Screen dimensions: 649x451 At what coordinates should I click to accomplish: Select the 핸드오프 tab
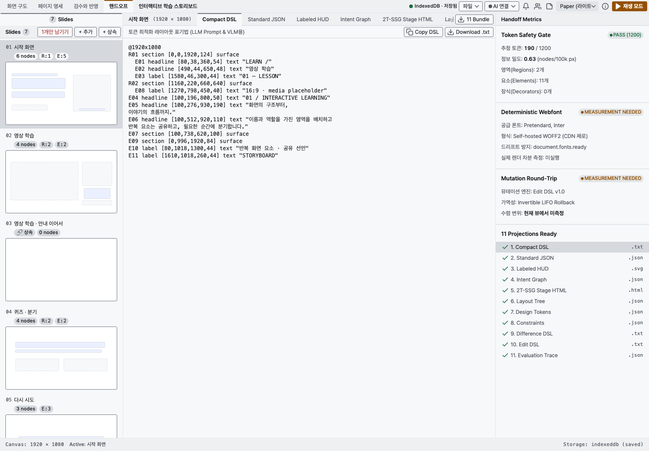[119, 6]
